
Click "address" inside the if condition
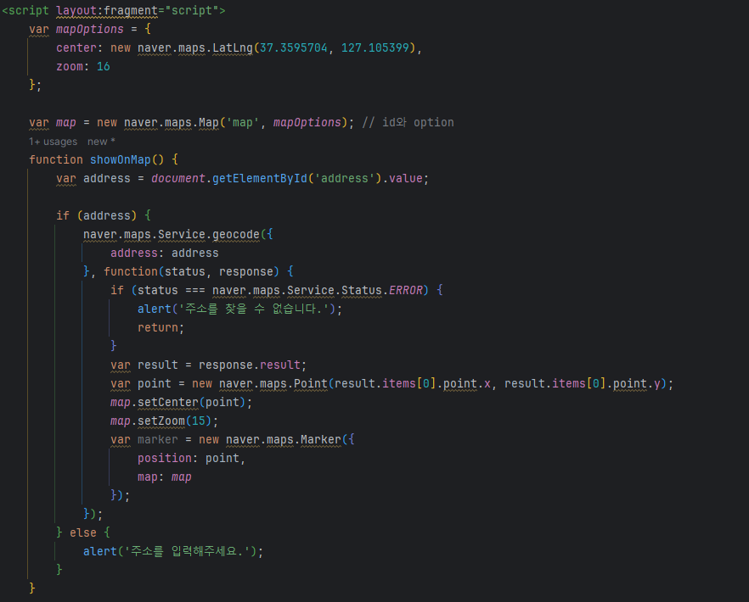point(107,215)
